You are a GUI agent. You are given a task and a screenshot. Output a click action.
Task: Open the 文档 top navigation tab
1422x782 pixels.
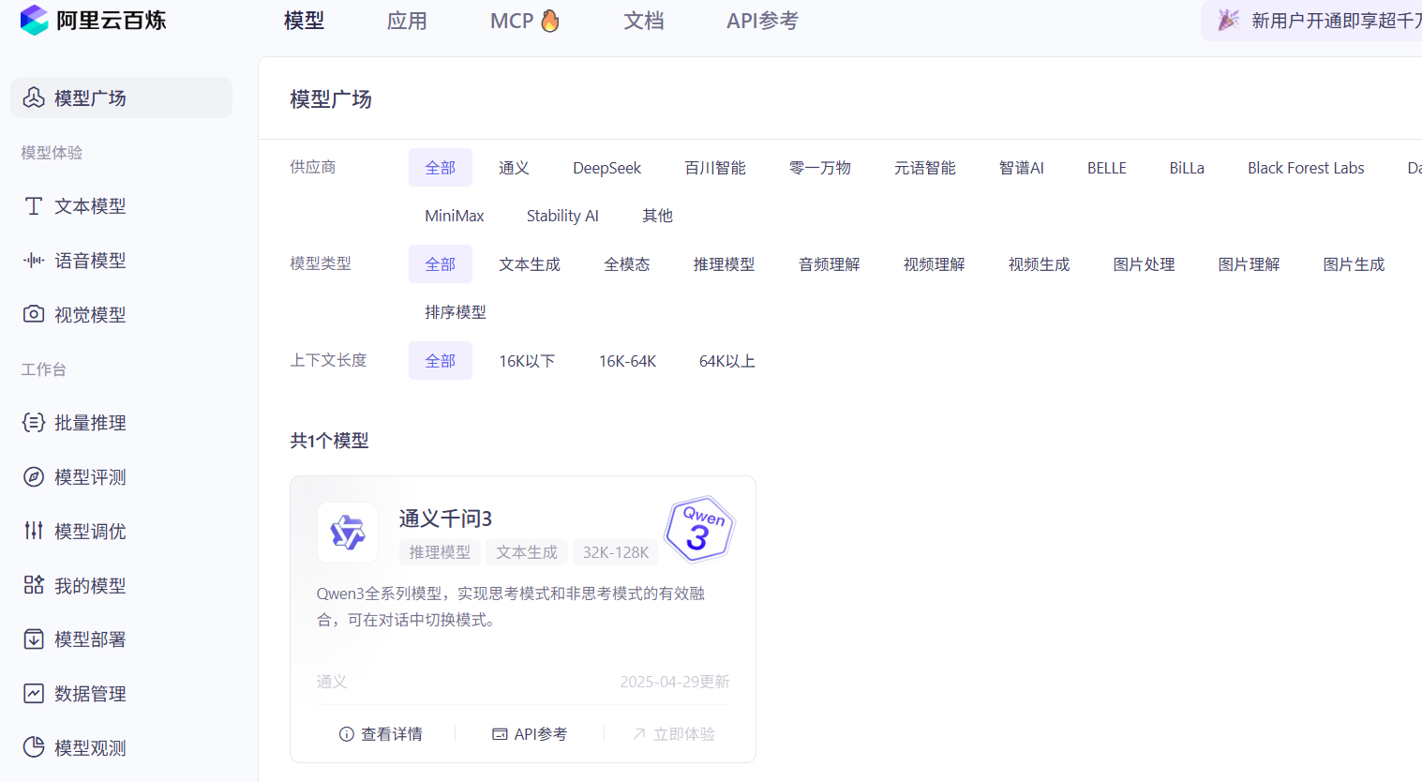click(644, 21)
